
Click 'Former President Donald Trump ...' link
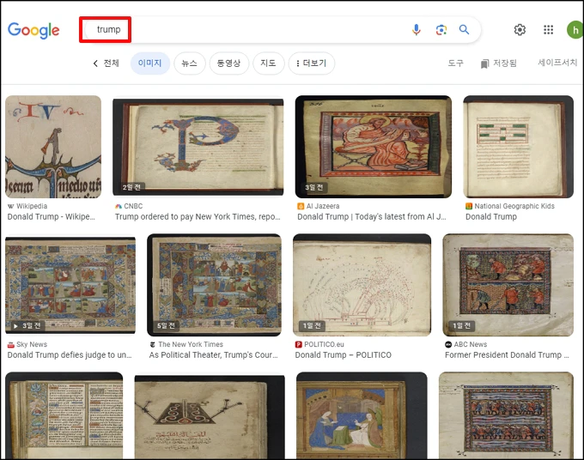point(507,355)
